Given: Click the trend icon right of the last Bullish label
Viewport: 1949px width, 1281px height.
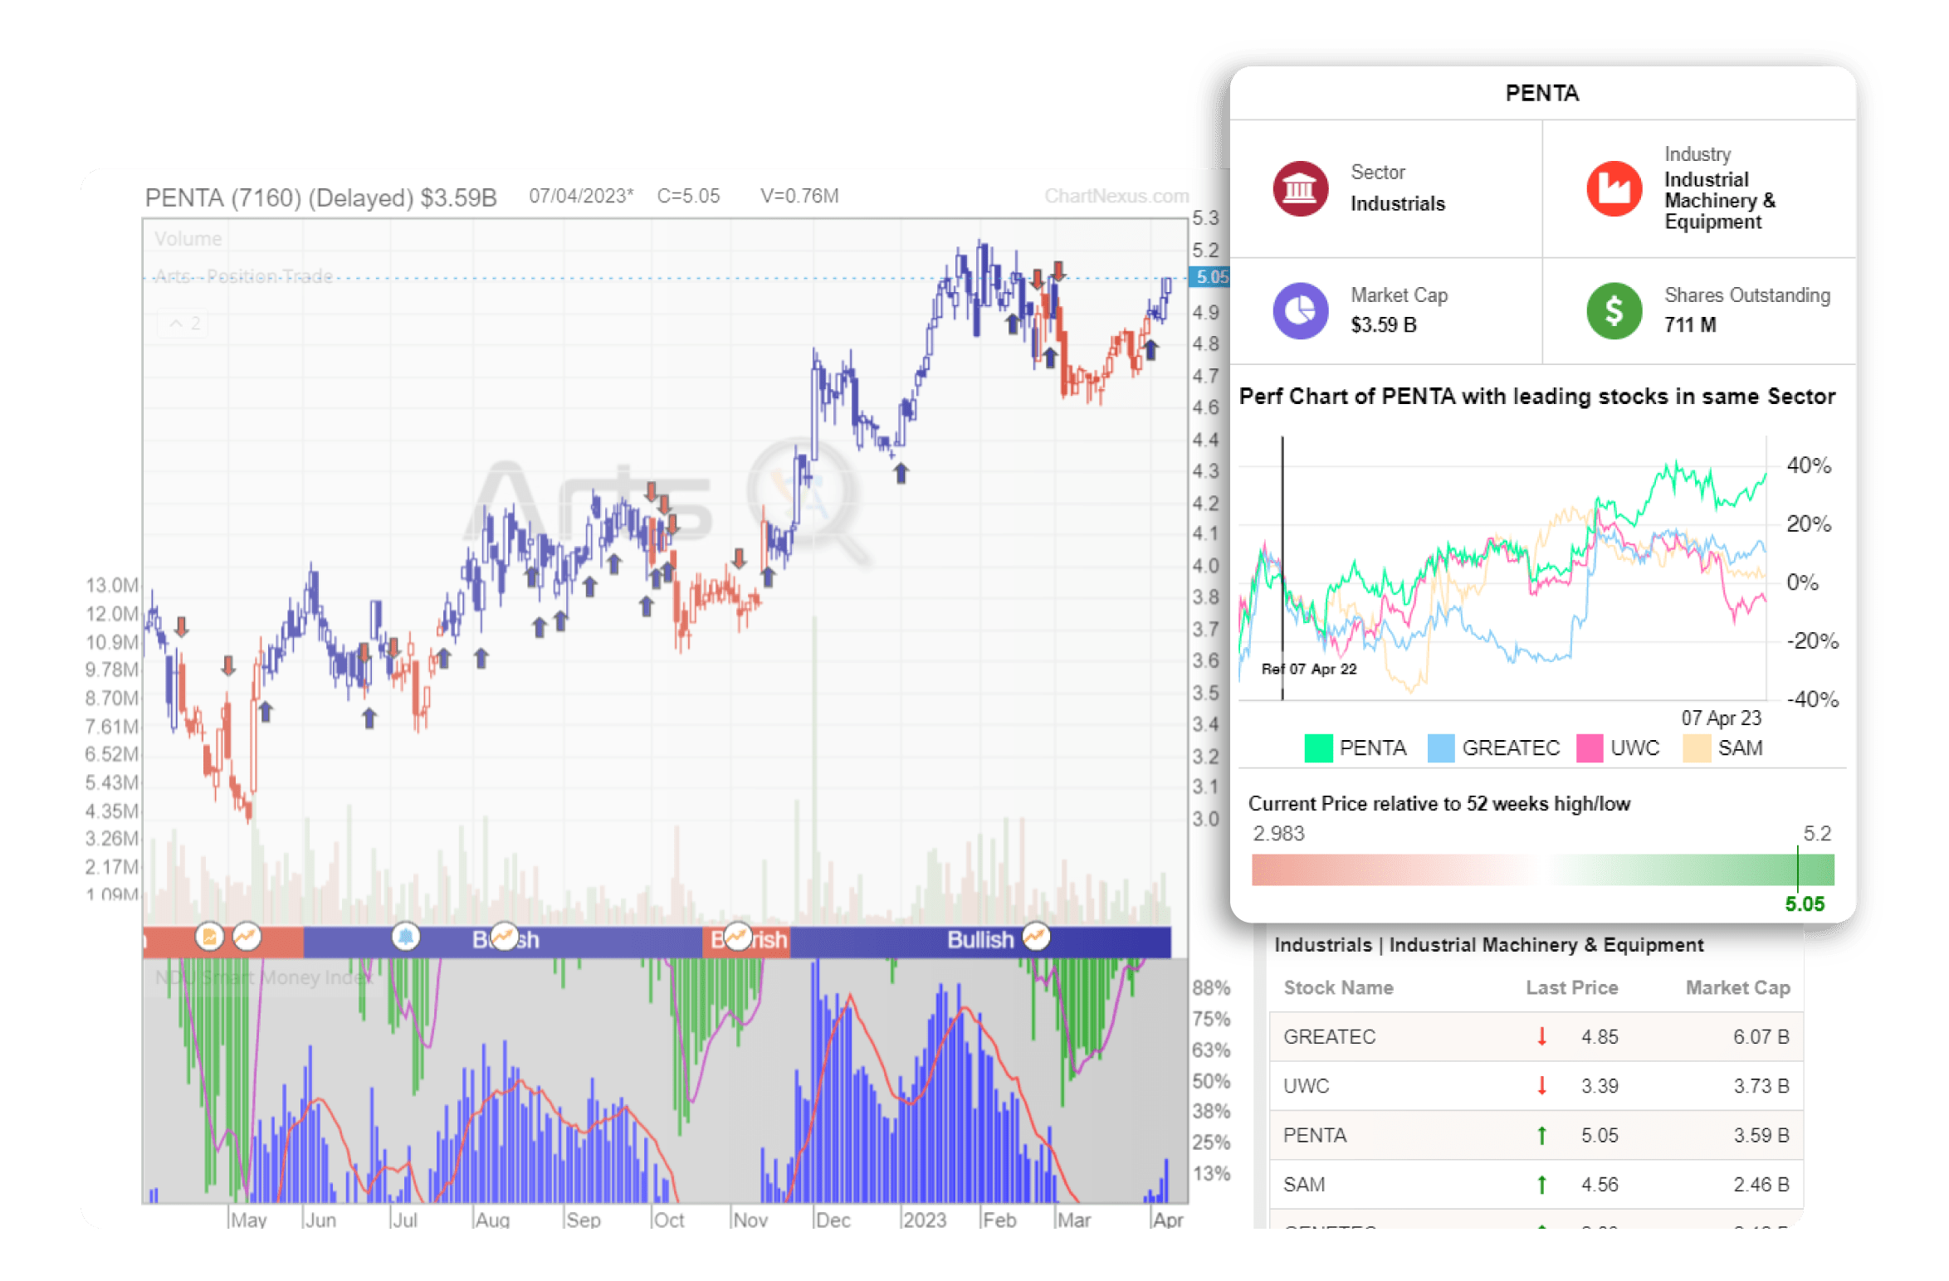Looking at the screenshot, I should (x=1035, y=937).
